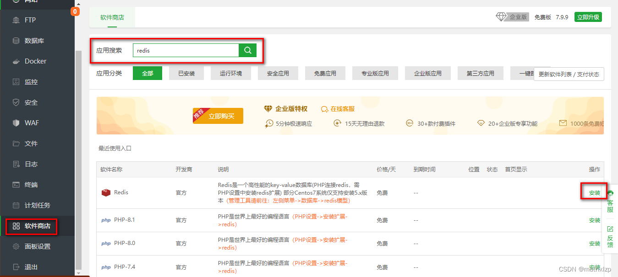This screenshot has height=277, width=618.
Task: Select the 已安装 category filter
Action: [x=186, y=73]
